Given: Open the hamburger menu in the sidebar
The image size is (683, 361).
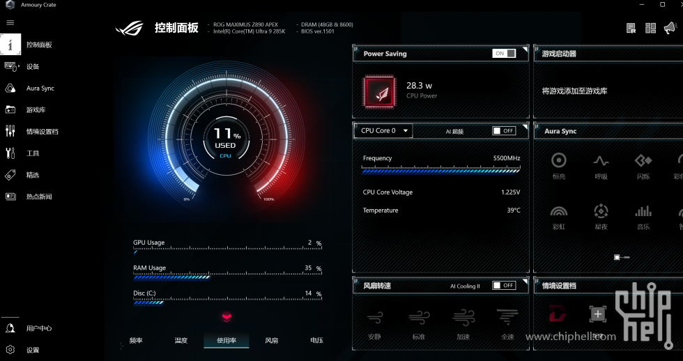Looking at the screenshot, I should point(10,22).
